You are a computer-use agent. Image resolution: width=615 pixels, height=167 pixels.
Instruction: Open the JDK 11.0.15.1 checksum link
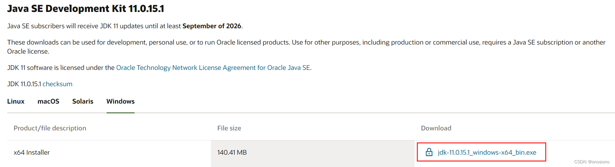[x=57, y=84]
